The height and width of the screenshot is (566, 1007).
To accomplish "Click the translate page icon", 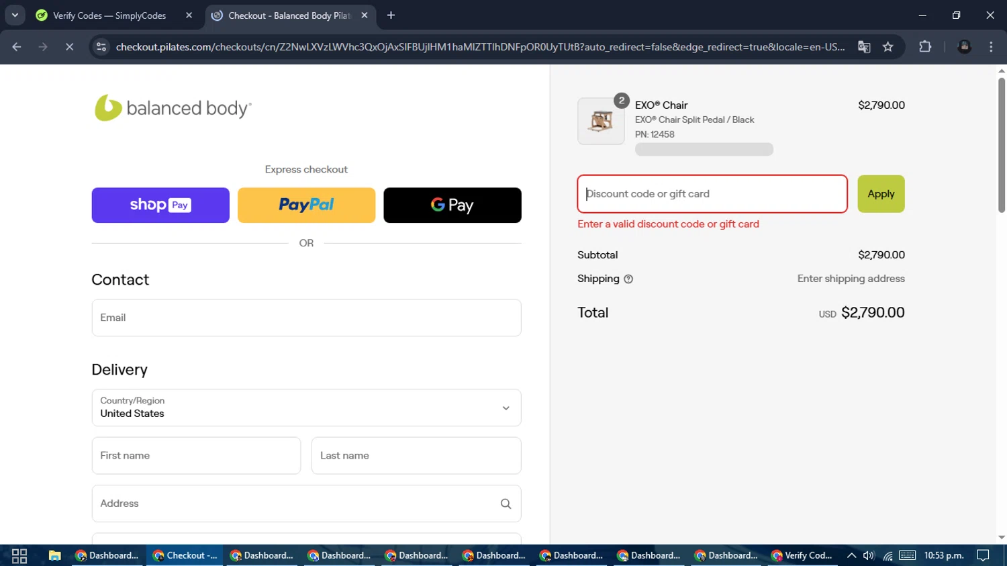I will 864,47.
